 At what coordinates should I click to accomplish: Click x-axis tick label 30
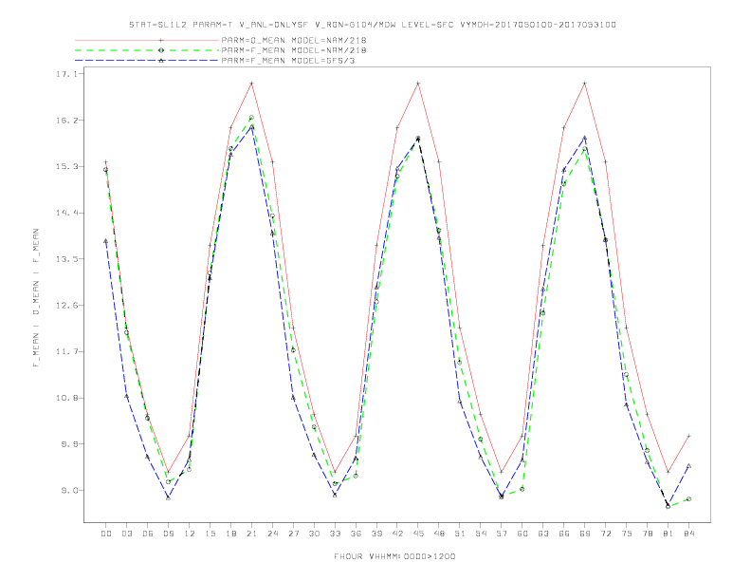314,534
